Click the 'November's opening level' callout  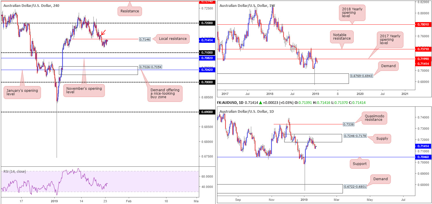[83, 90]
